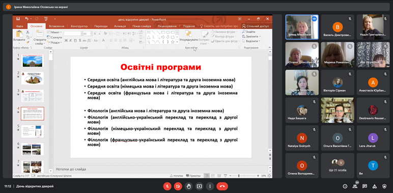Raise hand in the meeting

tap(188, 186)
